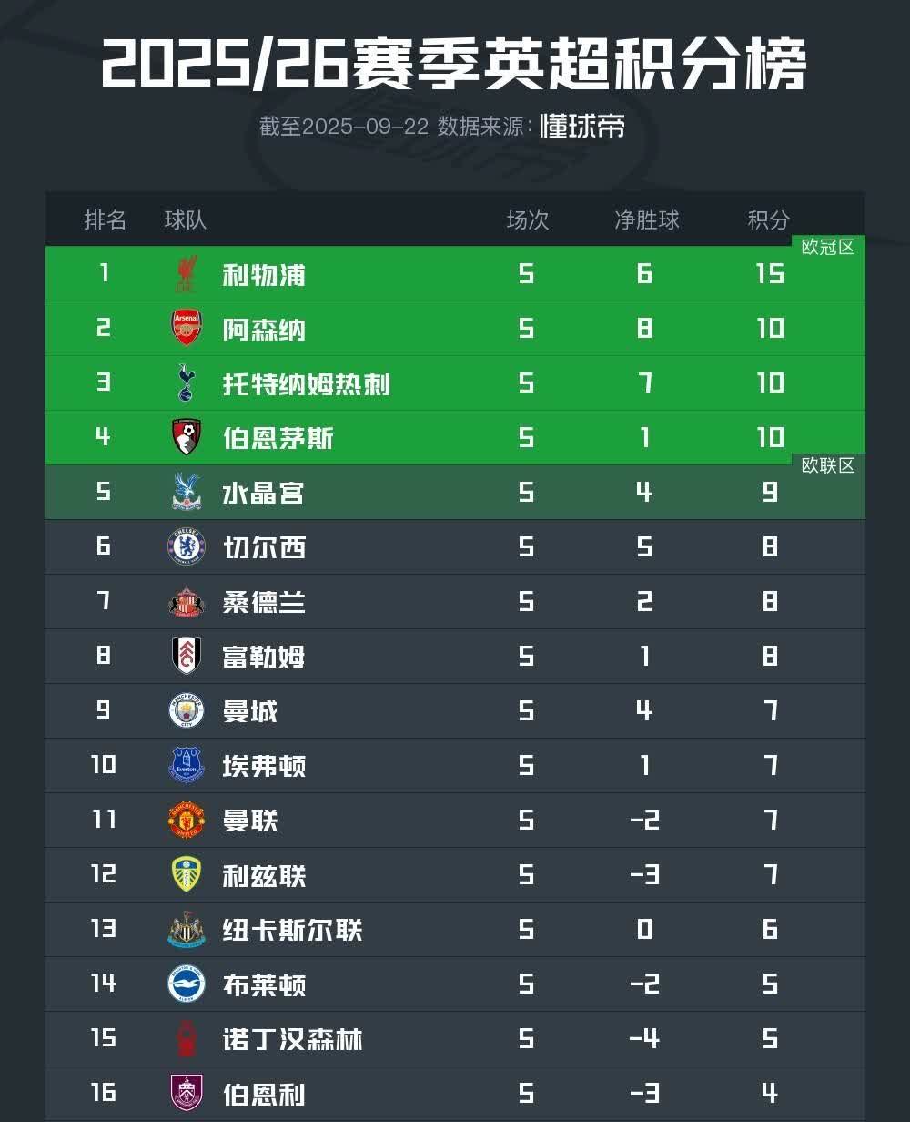Select the Chelsea club crest
Screen dimensions: 910x1122
click(x=186, y=547)
